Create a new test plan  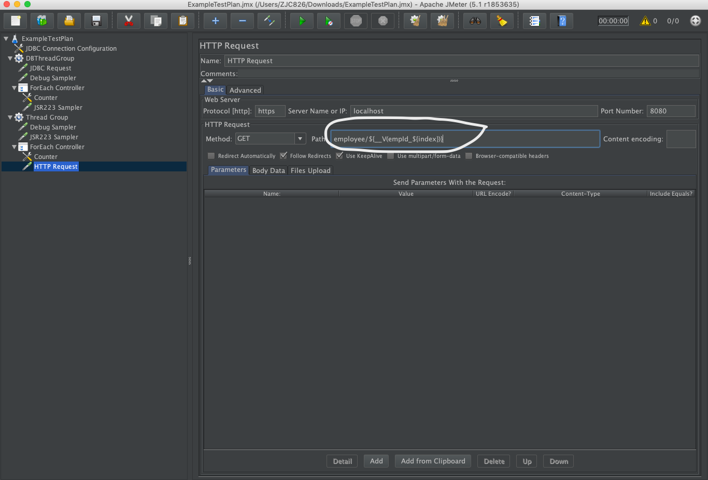pyautogui.click(x=16, y=21)
